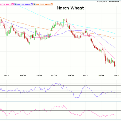
Task: Open settings icon of SMA (100)
Action: [x=34, y=4]
